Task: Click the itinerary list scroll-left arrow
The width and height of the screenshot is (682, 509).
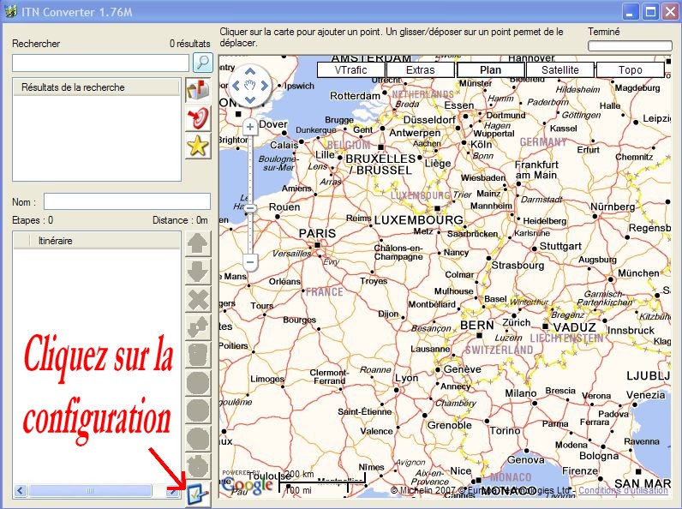Action: (21, 490)
